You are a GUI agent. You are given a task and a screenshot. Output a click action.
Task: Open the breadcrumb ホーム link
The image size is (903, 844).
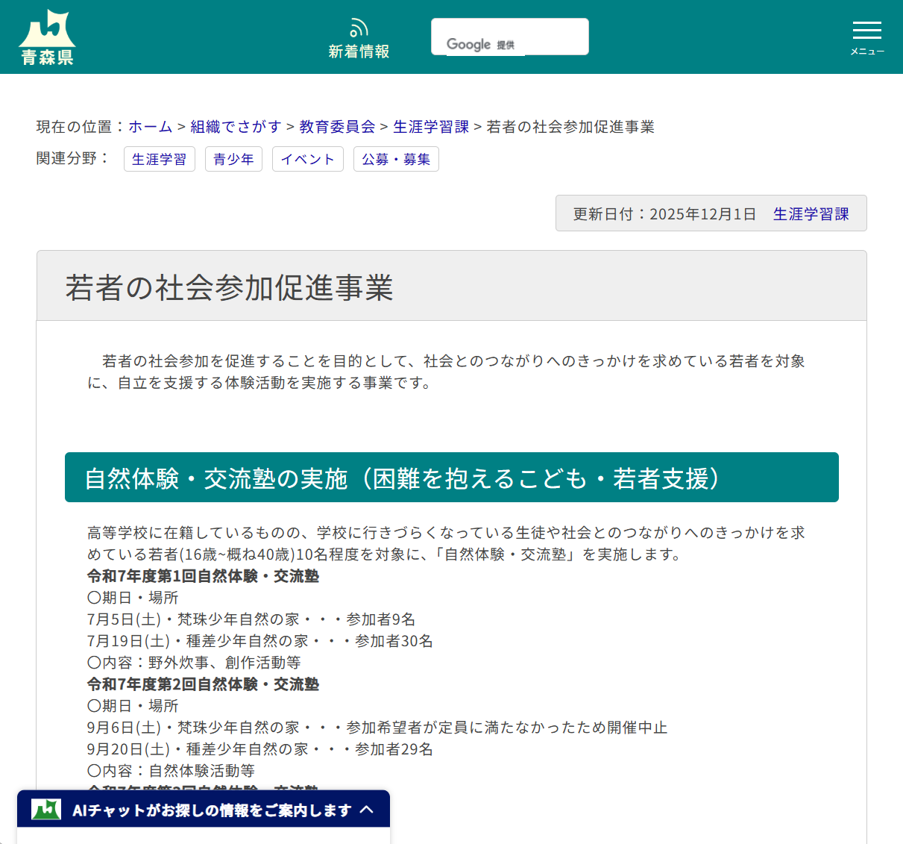pyautogui.click(x=150, y=127)
